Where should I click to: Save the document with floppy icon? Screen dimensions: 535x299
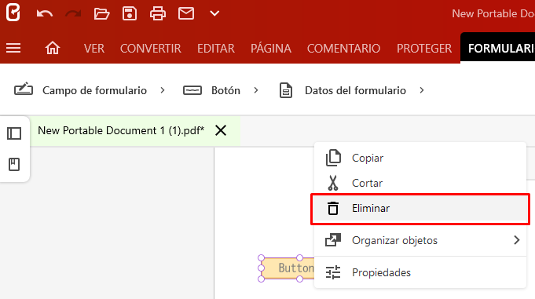pos(130,13)
